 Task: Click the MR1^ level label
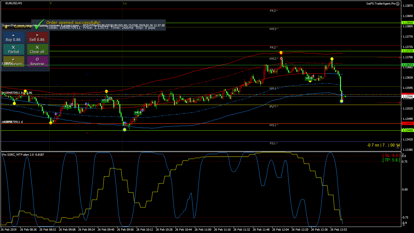click(274, 89)
